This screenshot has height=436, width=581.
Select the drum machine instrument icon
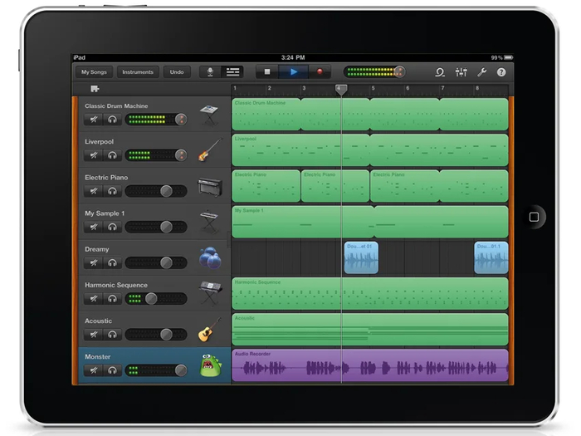pyautogui.click(x=209, y=115)
